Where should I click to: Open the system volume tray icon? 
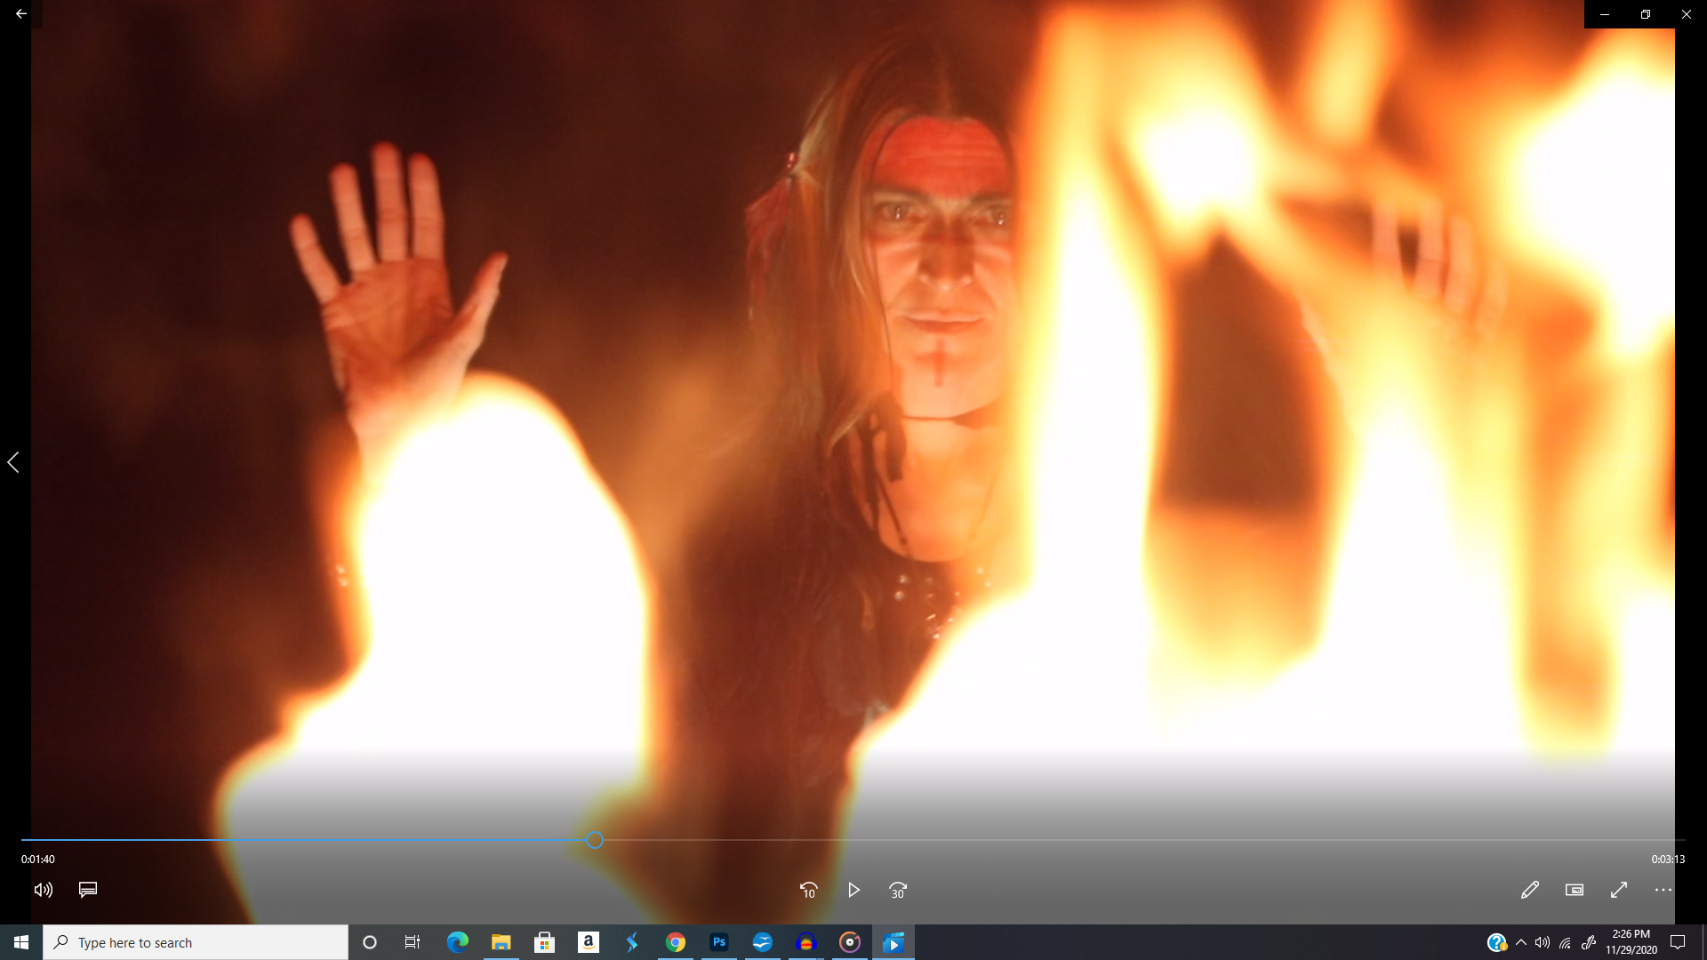(1543, 942)
